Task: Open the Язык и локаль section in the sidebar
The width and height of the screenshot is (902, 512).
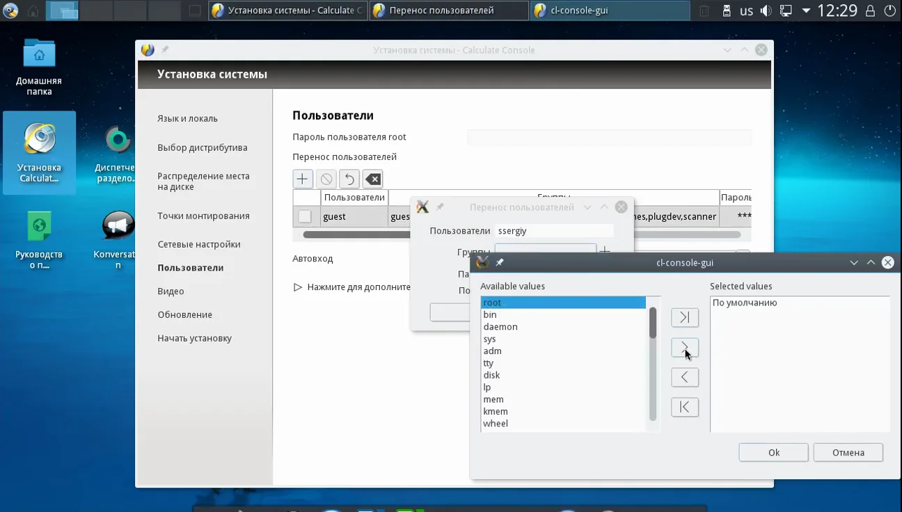Action: (x=187, y=118)
